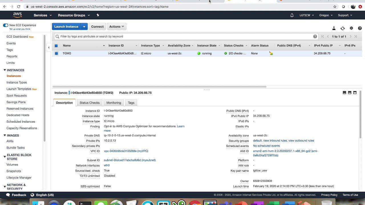Click view inbound rules link
365x205 pixels.
click(275, 141)
